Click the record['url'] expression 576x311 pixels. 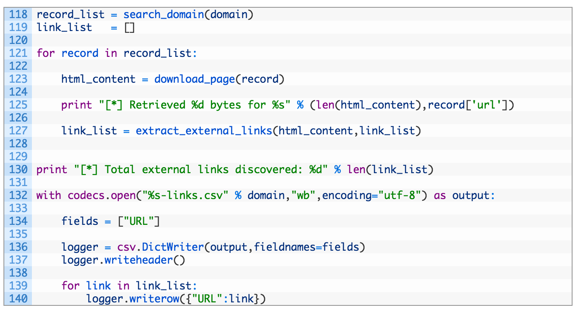(468, 105)
